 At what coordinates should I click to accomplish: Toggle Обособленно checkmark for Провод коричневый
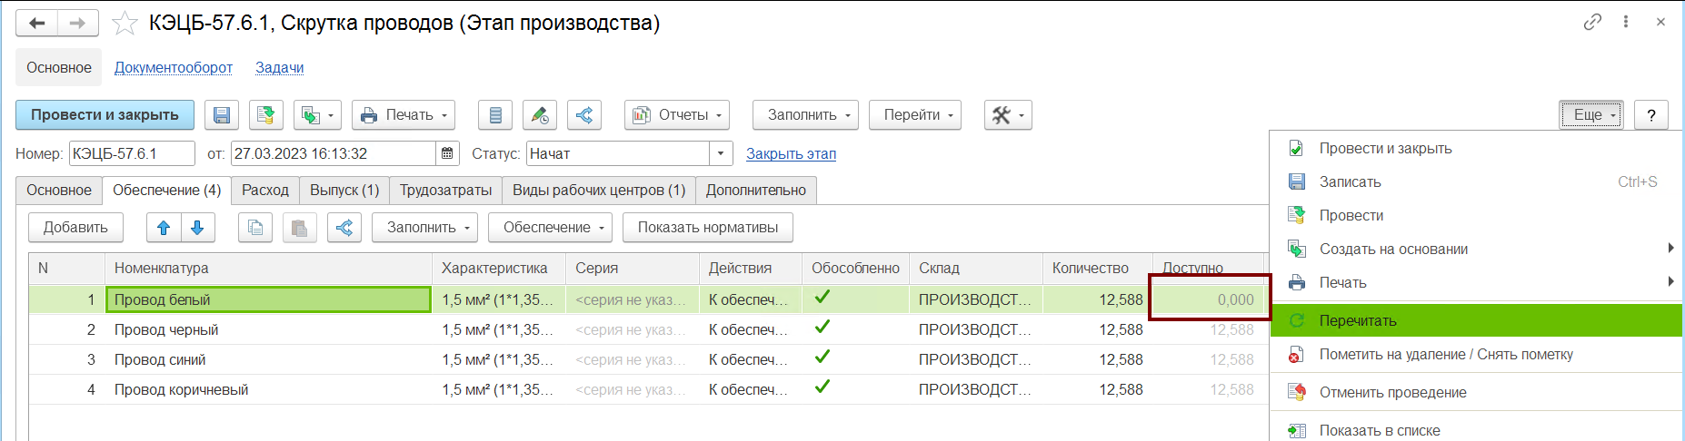[x=823, y=387]
